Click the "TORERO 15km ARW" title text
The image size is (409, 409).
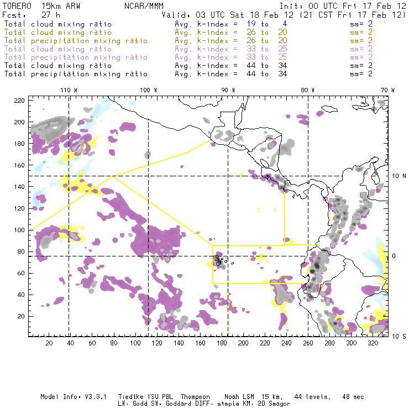click(41, 6)
